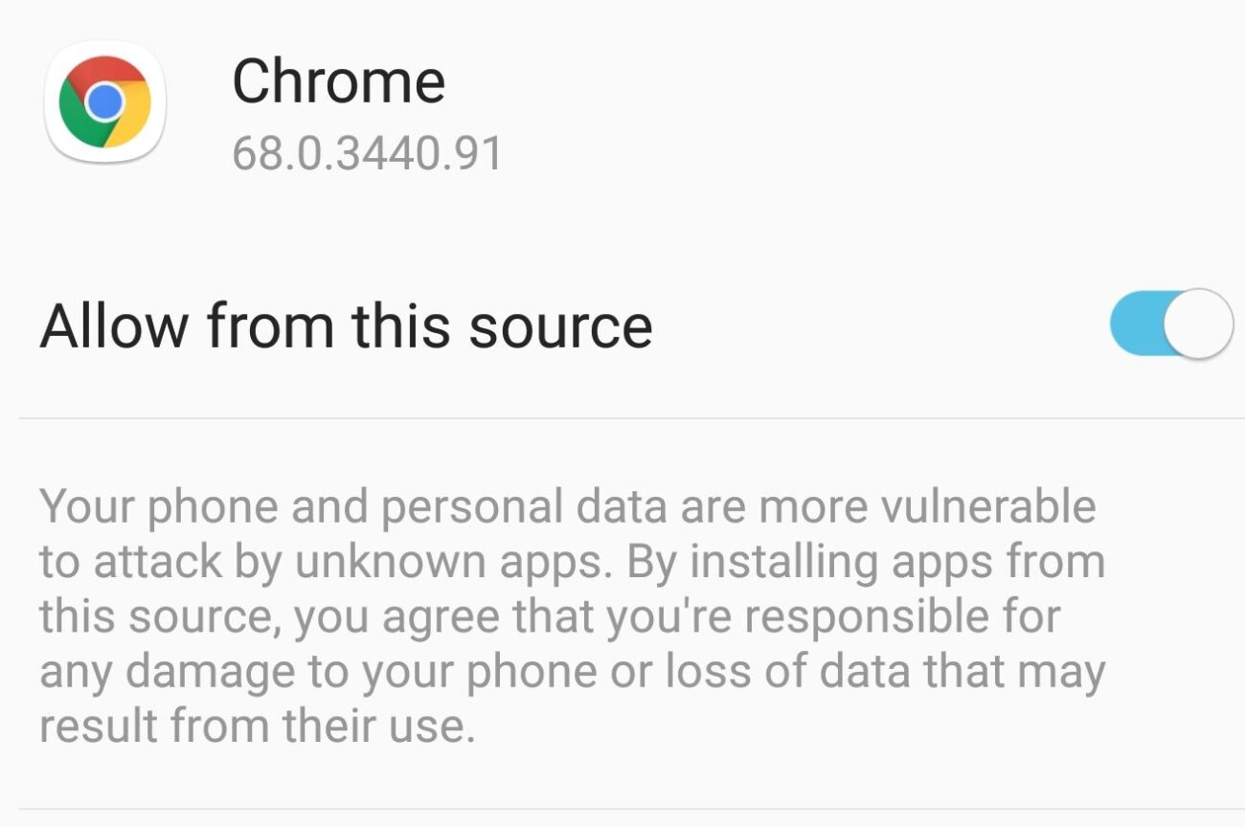This screenshot has height=827, width=1245.
Task: Click the text "result from their use."
Action: (x=257, y=726)
